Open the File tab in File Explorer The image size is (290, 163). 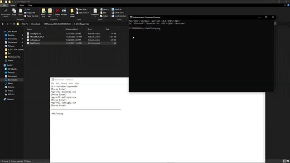click(4, 5)
